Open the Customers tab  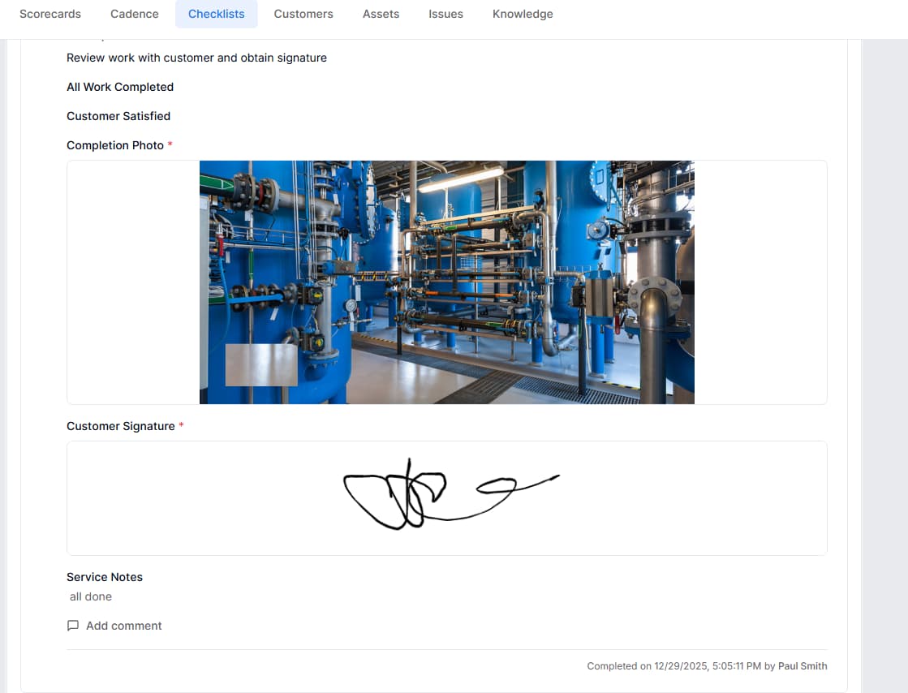pos(303,14)
